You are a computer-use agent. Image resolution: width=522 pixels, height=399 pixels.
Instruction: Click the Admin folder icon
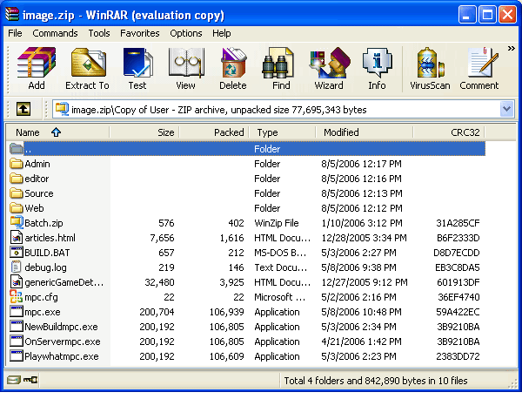tap(16, 164)
